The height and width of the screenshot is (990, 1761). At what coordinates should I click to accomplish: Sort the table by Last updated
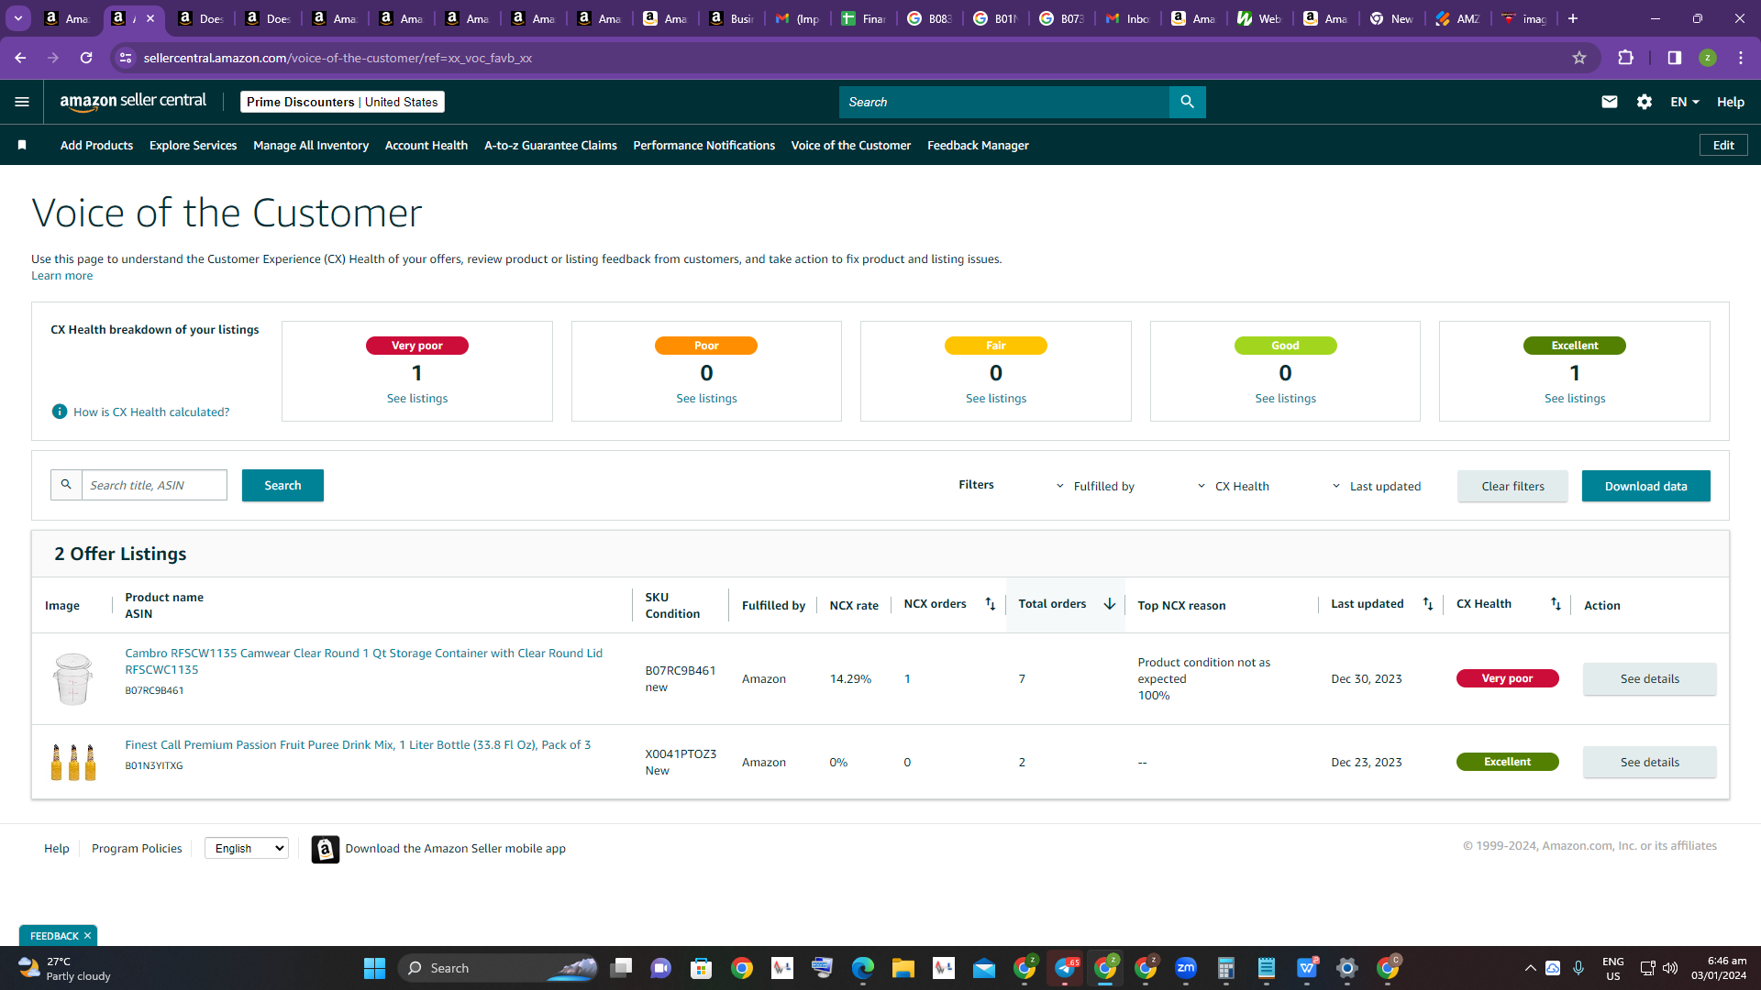click(1427, 604)
